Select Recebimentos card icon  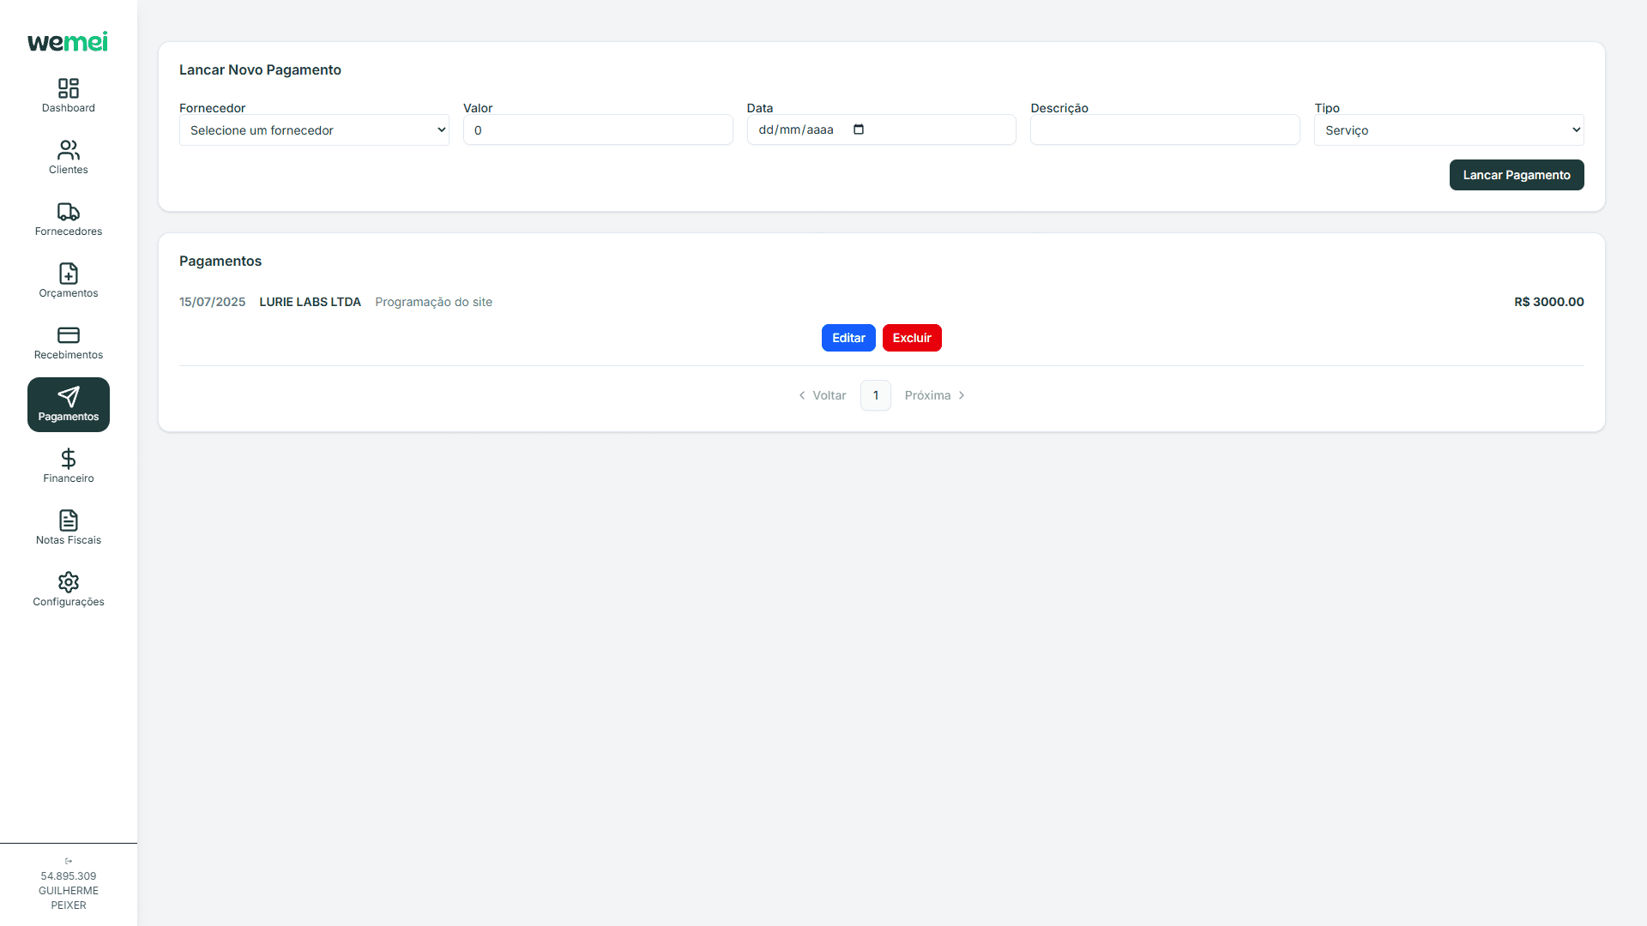coord(69,335)
